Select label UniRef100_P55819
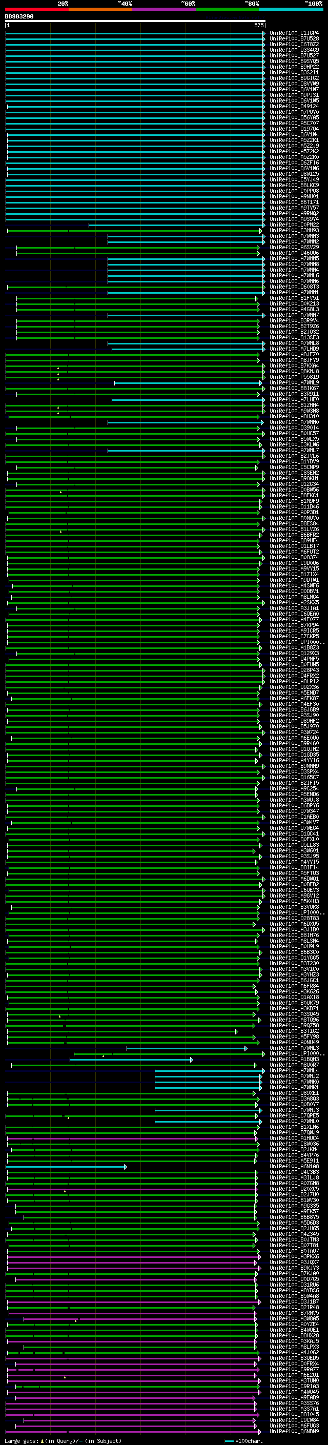This screenshot has width=328, height=1445. click(x=294, y=377)
